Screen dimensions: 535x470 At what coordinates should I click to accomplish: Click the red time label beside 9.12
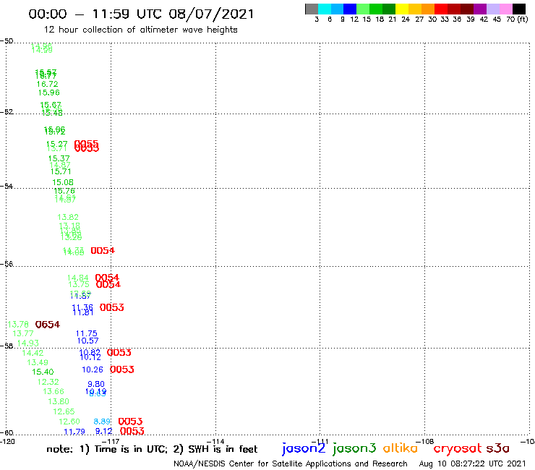(x=132, y=432)
